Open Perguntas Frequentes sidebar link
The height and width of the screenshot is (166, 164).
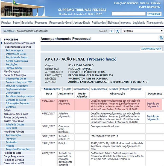18,149
